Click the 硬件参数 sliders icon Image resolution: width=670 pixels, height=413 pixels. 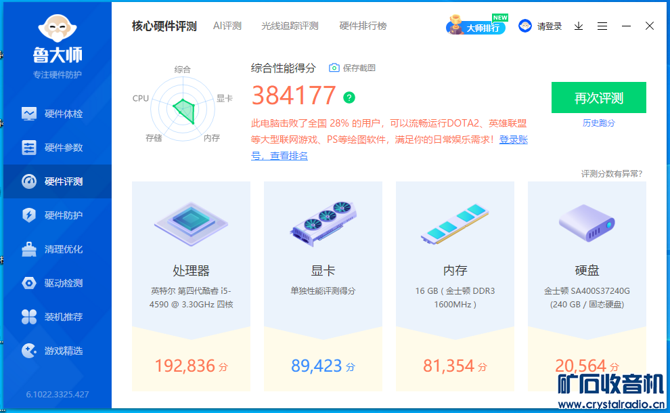click(x=29, y=148)
